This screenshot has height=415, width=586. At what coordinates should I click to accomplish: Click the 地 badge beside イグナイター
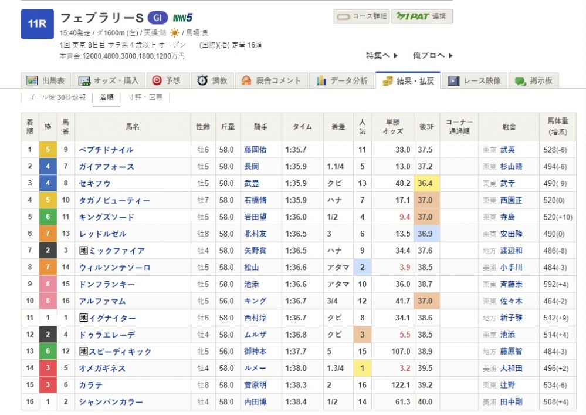point(83,318)
